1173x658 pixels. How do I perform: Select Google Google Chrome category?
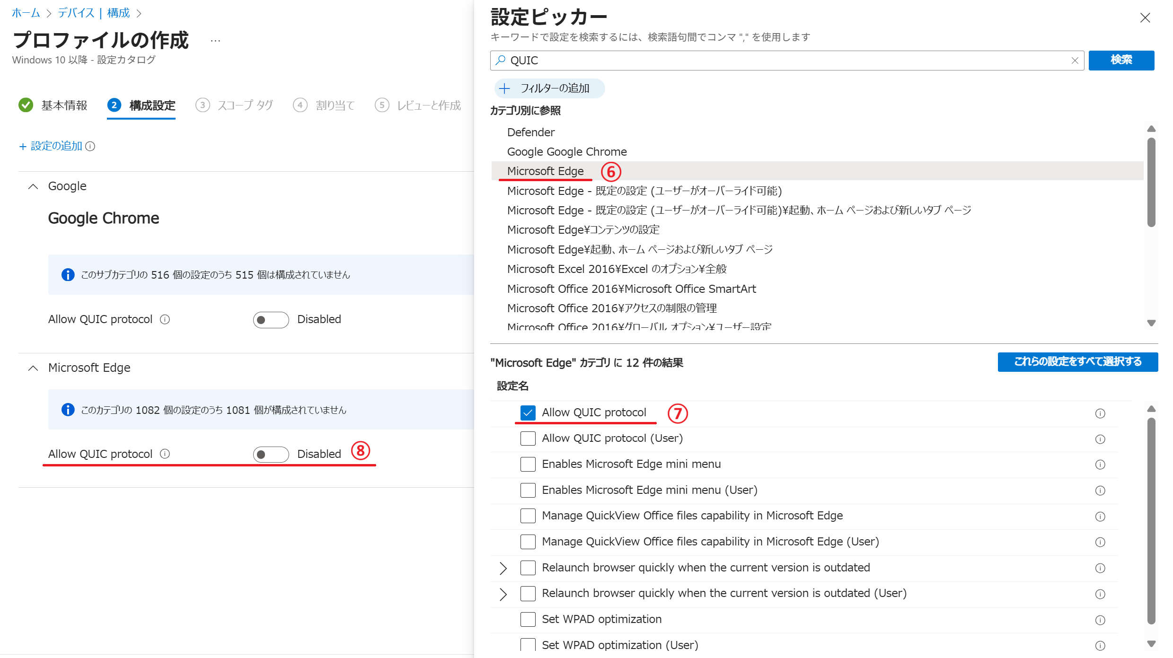[566, 152]
